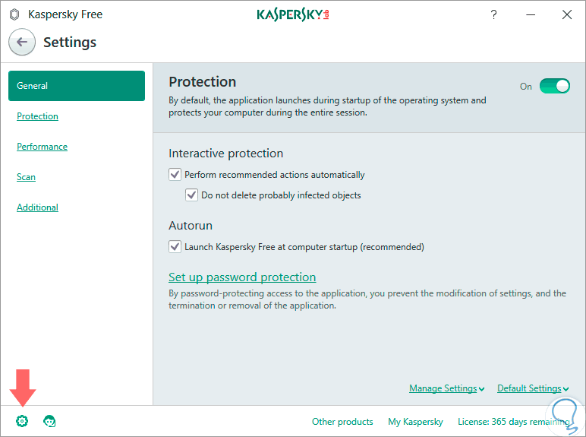Open the My Kaspersky link
This screenshot has width=586, height=437.
[415, 422]
